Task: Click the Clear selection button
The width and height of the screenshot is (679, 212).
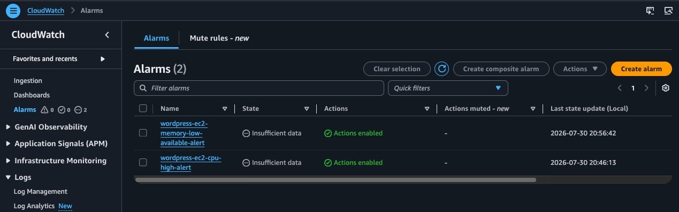Action: [x=396, y=69]
